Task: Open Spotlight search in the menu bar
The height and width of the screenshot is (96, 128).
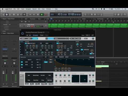Action: click(x=123, y=9)
